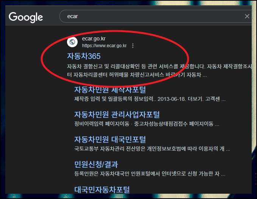Click the snippet '제작증 입력 및 일괄등록의 정보입력'
Screen dimensions: 257x199
click(x=150, y=99)
